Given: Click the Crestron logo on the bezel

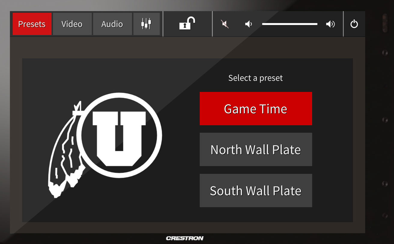Looking at the screenshot, I should click(x=185, y=238).
